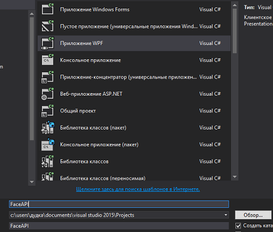Image resolution: width=273 pixels, height=232 pixels.
Task: Select 'Библиотека классов (пакет)' template name
Action: [x=93, y=128]
